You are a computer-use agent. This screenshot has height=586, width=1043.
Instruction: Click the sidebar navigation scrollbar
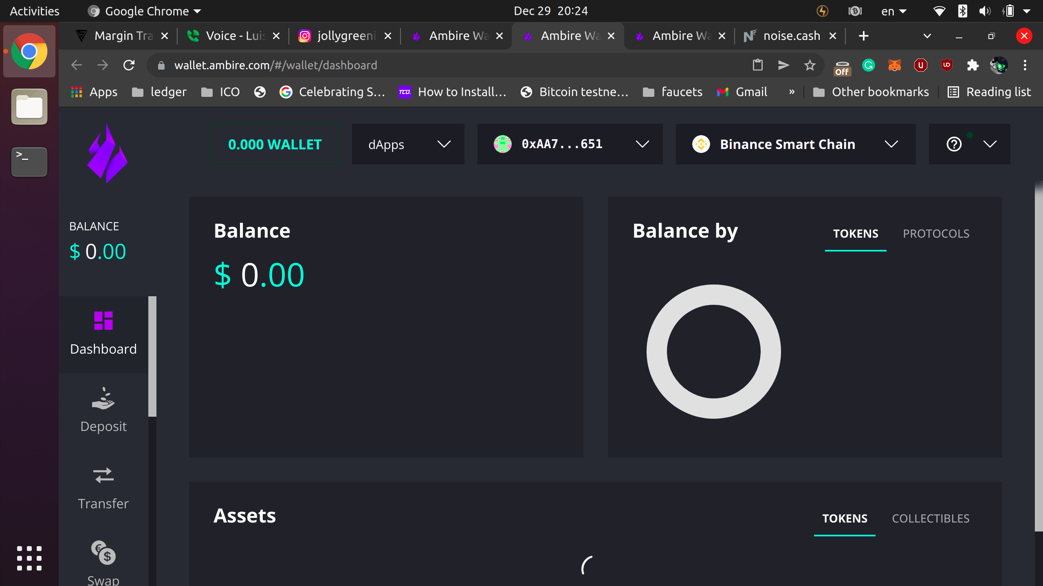point(152,356)
